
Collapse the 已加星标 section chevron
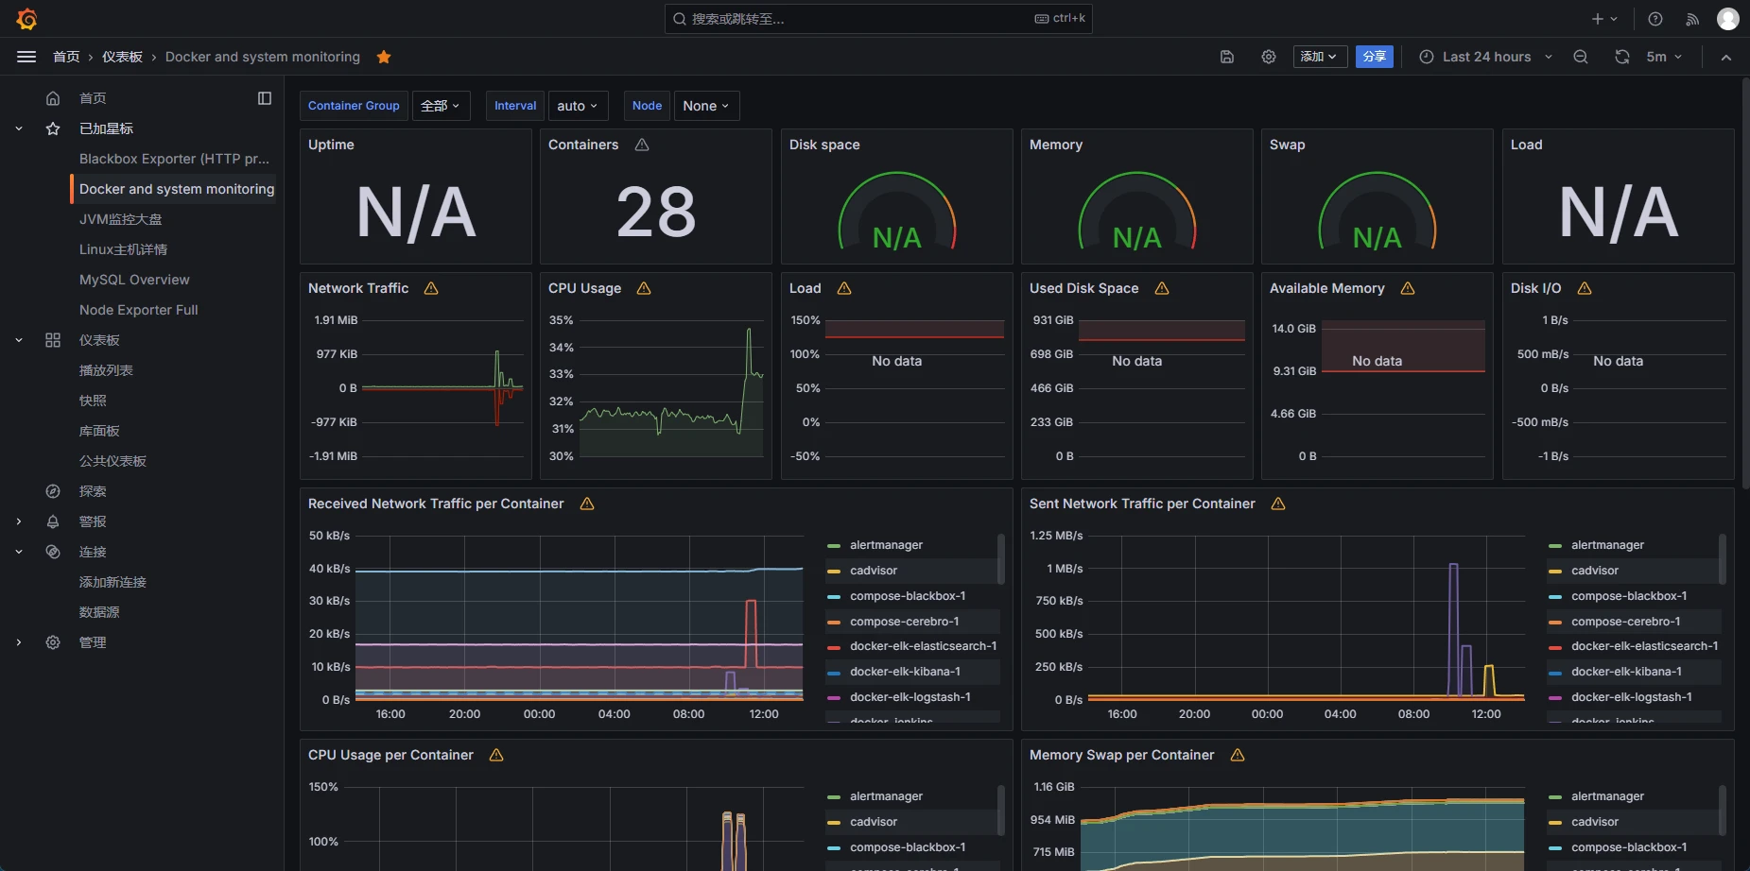19,128
